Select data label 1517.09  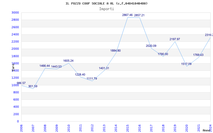pyautogui.click(x=186, y=64)
